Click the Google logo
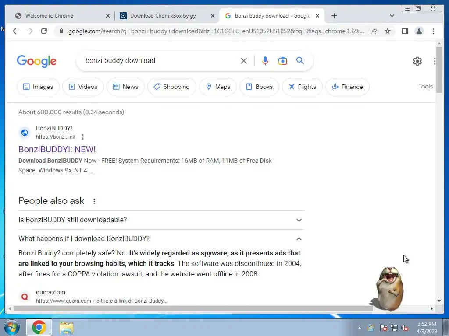This screenshot has width=449, height=336. (37, 61)
